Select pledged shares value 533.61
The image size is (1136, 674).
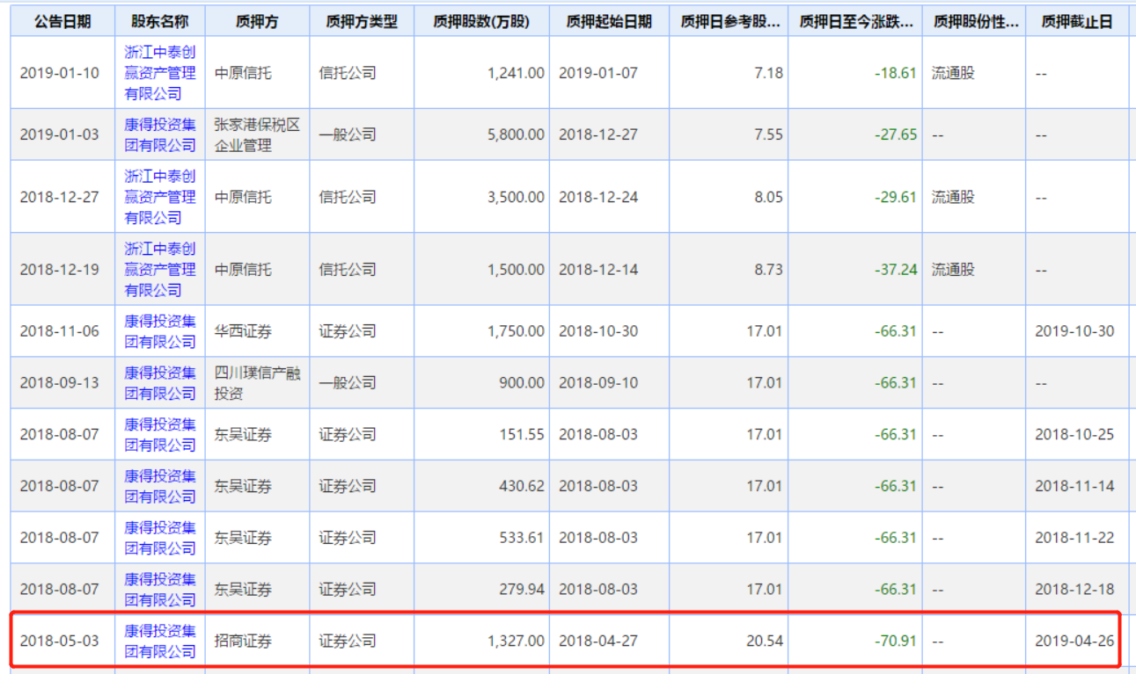[x=523, y=538]
